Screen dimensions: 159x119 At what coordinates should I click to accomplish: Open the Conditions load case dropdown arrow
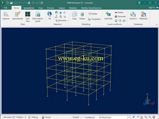[129, 117]
